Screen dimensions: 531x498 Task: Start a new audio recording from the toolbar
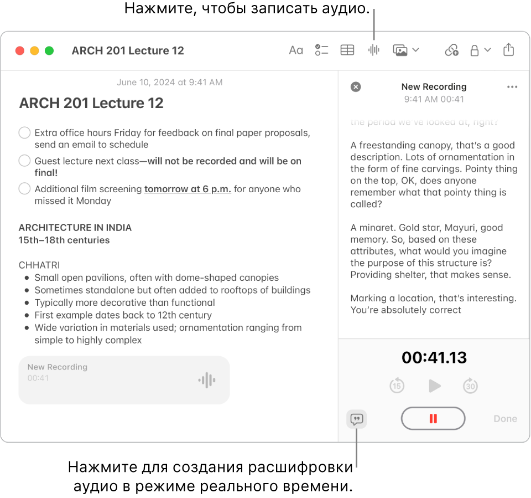(373, 50)
